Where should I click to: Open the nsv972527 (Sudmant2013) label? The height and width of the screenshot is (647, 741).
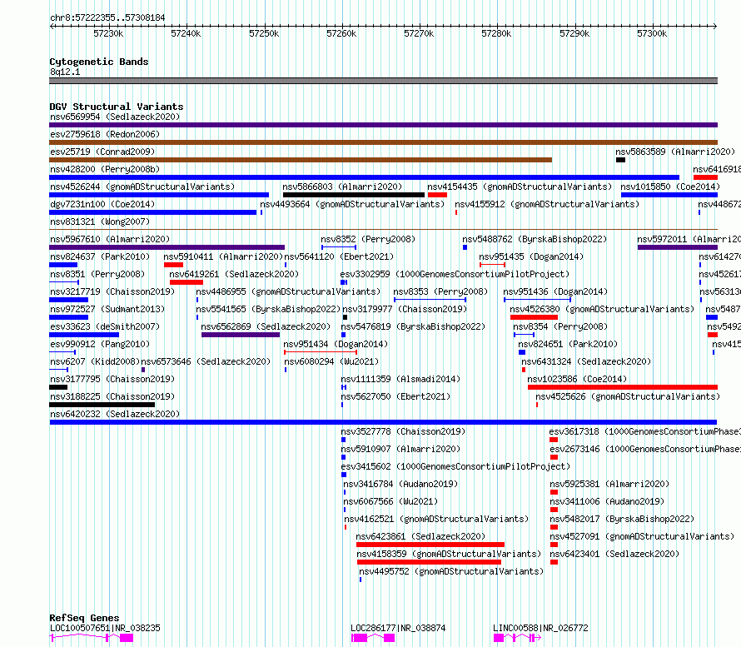107,309
